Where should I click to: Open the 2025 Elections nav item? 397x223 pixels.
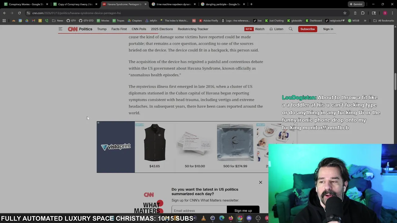(162, 29)
